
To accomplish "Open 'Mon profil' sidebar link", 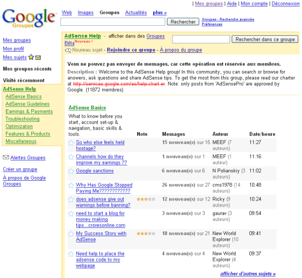I will click(13, 49).
